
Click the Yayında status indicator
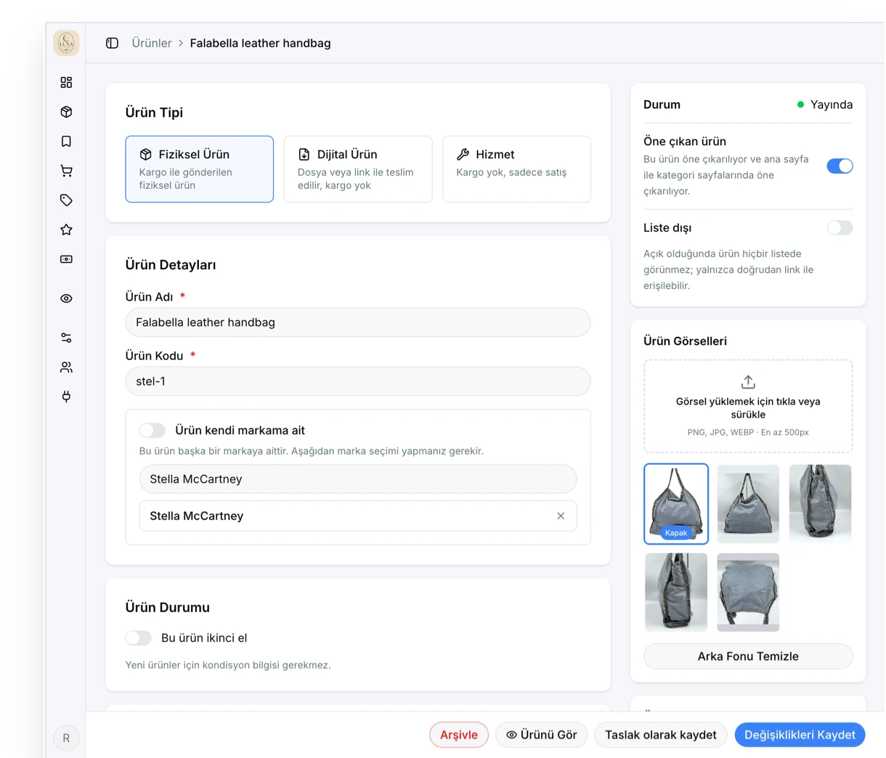pyautogui.click(x=825, y=105)
